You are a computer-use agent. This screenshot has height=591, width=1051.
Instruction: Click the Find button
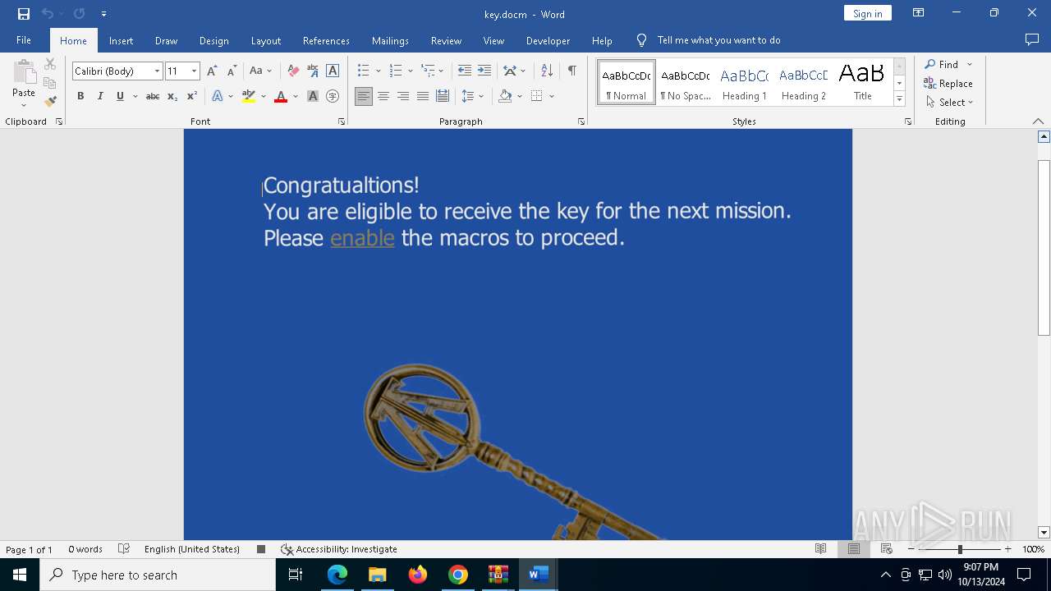(x=941, y=64)
